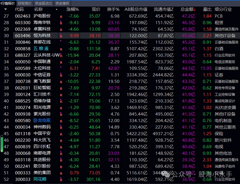Sort by the 量比 column header
240x184 pixels.
pyautogui.click(x=207, y=9)
